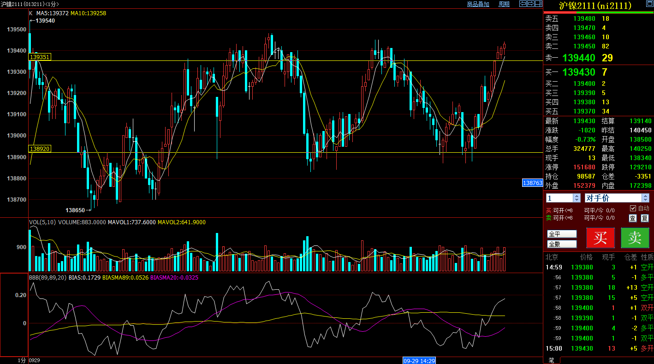Screen dimensions: 654x364
Task: Click the 沪镍2111(ni2111) contract title
Action: click(x=595, y=6)
